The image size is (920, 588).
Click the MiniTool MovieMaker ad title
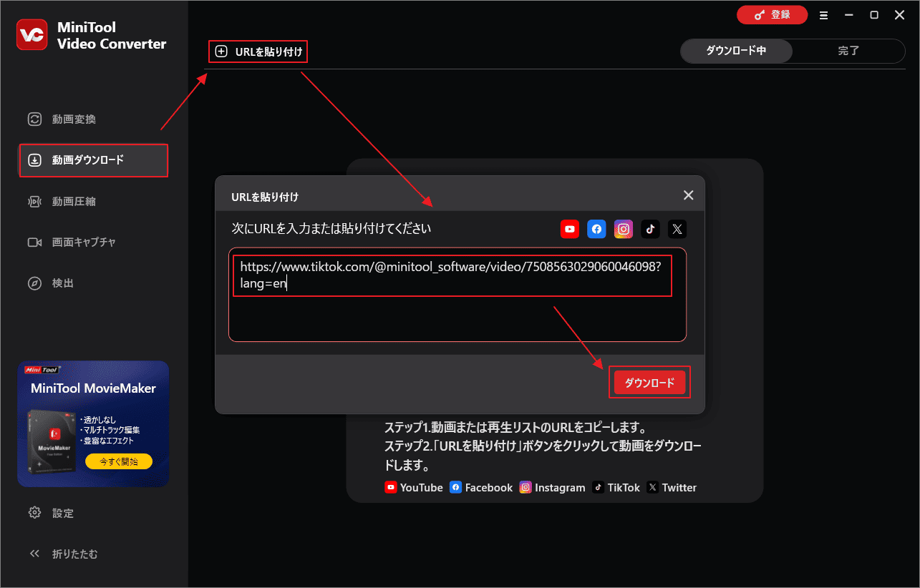point(93,389)
